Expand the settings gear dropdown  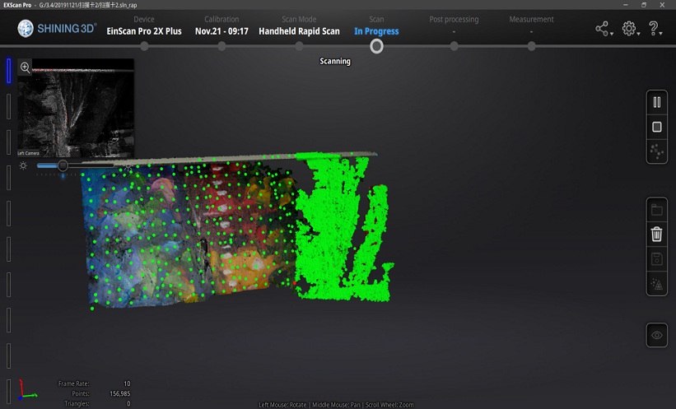point(630,30)
